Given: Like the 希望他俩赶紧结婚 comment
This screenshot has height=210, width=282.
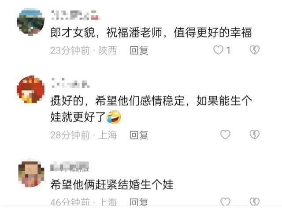Looking at the screenshot, I should pos(225,202).
